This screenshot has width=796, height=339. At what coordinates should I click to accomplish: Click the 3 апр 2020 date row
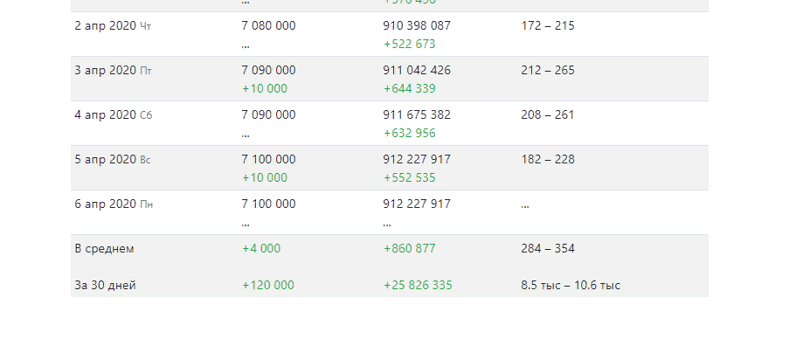click(390, 79)
